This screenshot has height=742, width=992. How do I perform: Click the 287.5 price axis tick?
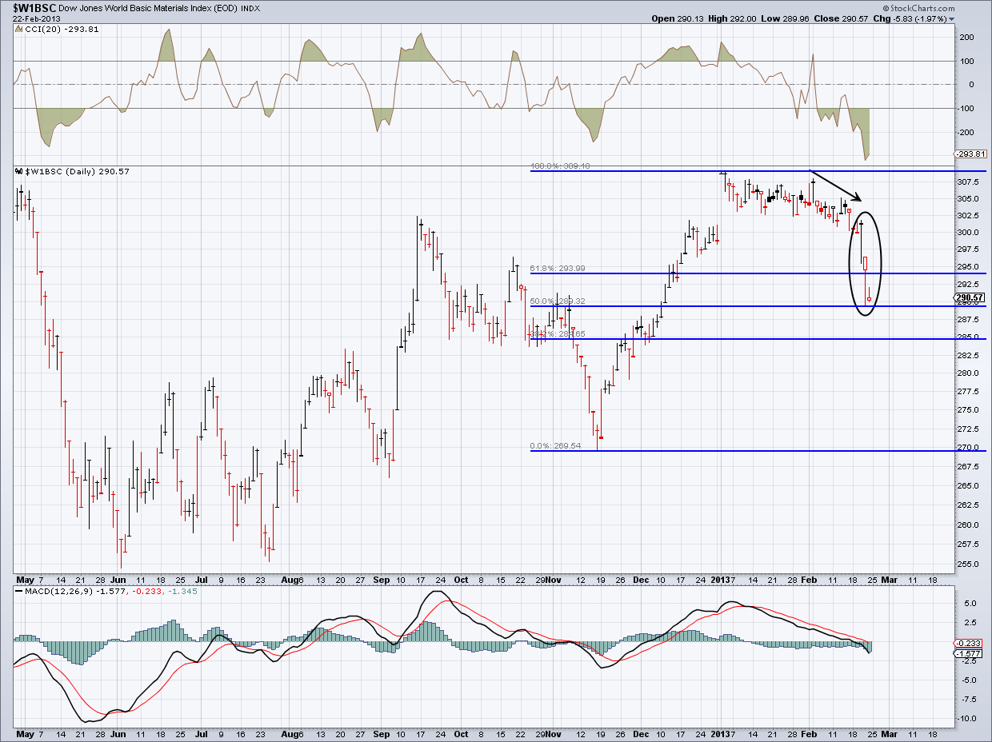[x=969, y=320]
